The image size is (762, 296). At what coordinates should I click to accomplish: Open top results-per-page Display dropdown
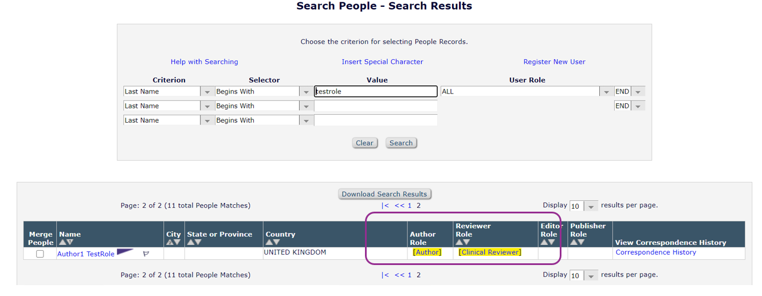[591, 206]
